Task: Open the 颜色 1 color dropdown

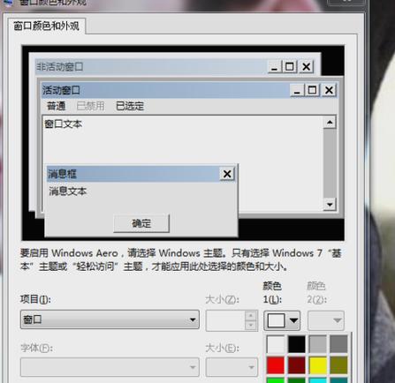Action: point(282,320)
